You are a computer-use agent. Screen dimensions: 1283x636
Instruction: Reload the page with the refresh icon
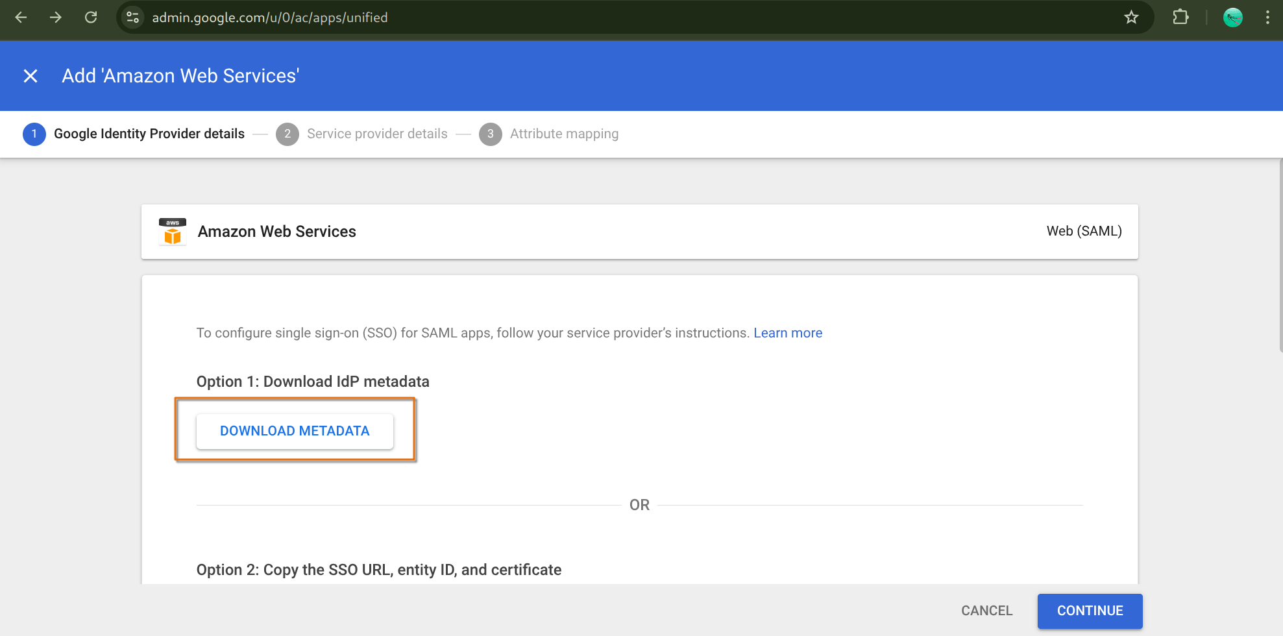91,18
